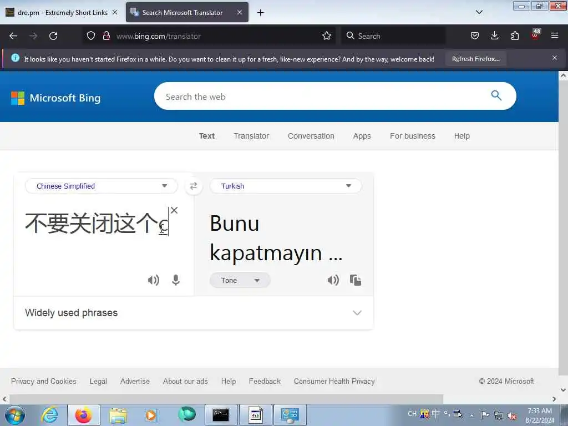The height and width of the screenshot is (426, 568).
Task: Bookmark this page with star icon
Action: 327,36
